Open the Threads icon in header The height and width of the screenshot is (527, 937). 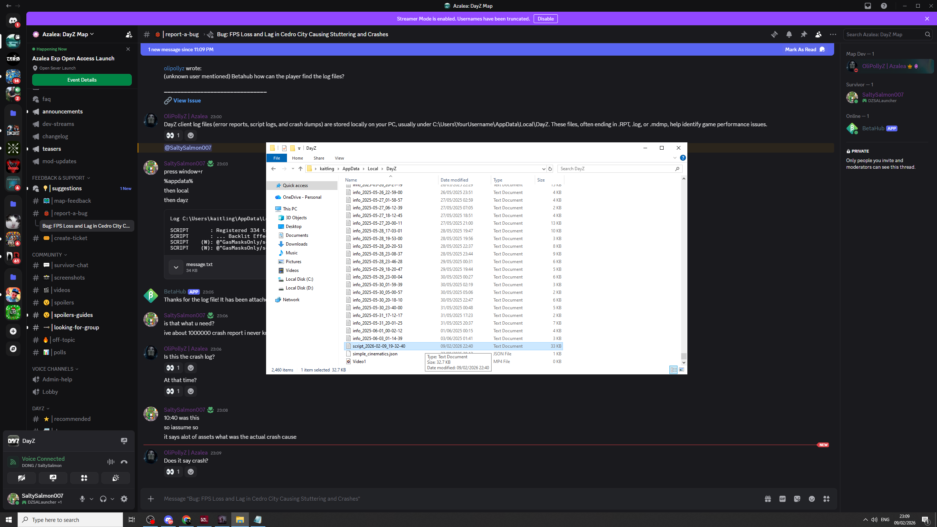774,34
